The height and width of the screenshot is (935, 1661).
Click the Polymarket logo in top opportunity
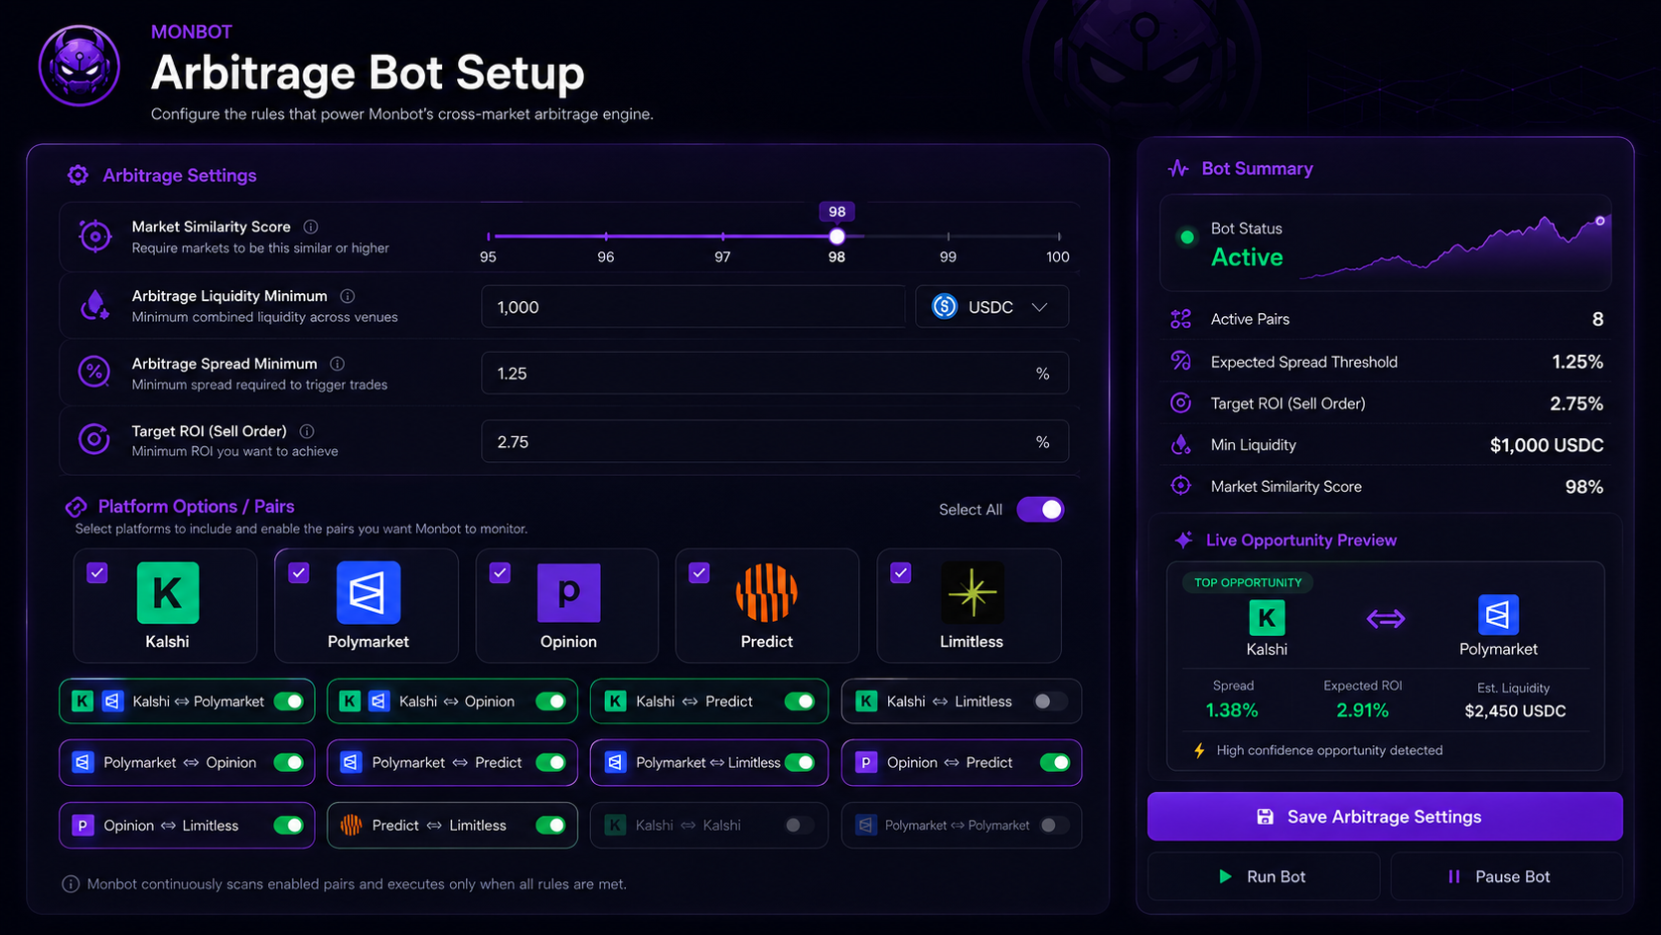coord(1498,615)
